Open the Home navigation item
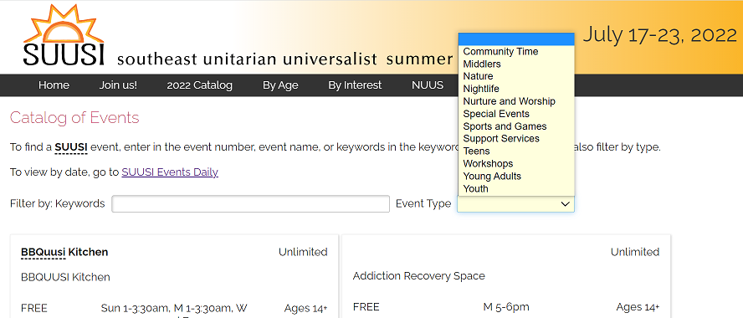 point(54,85)
